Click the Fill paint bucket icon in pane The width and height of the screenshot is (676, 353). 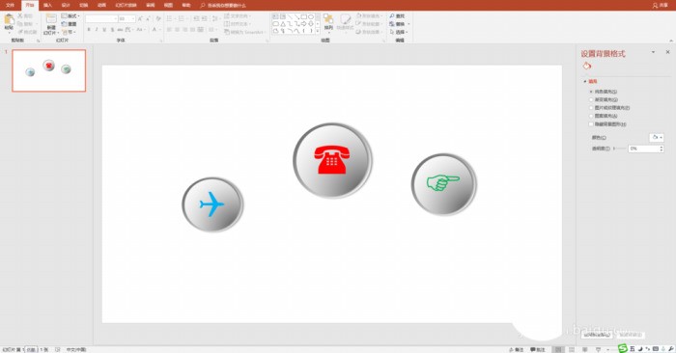587,66
